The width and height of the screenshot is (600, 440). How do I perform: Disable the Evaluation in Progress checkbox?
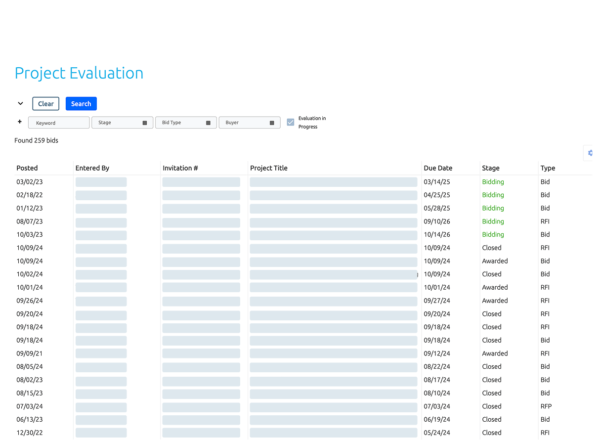point(290,122)
